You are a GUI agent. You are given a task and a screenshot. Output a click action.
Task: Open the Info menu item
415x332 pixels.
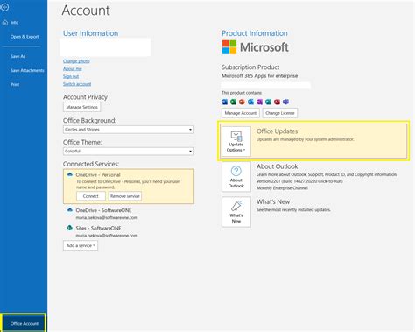[x=14, y=23]
